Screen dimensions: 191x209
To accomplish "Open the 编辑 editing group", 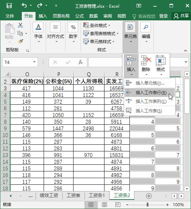I will [x=146, y=33].
